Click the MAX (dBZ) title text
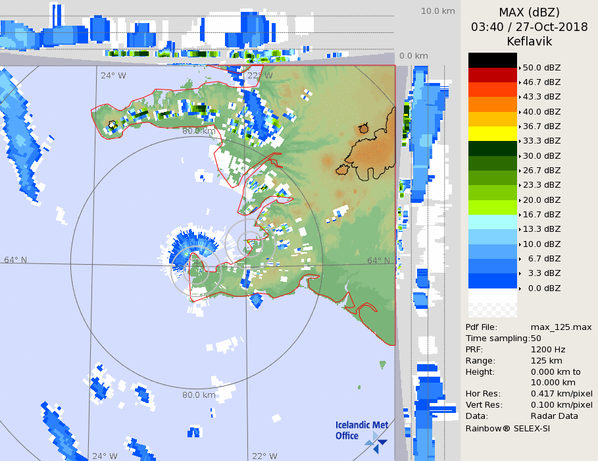This screenshot has width=598, height=461. coord(529,12)
